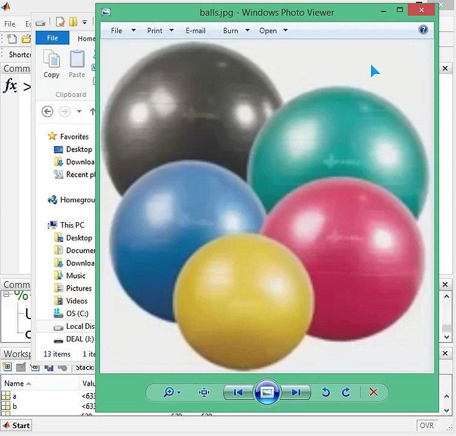
Task: Close the Workspace panel
Action: [445, 353]
